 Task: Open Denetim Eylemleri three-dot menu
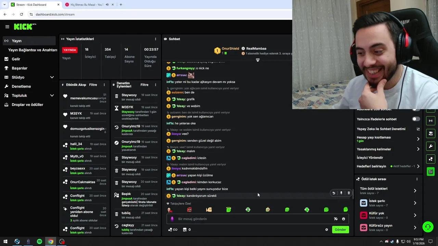coord(155,85)
